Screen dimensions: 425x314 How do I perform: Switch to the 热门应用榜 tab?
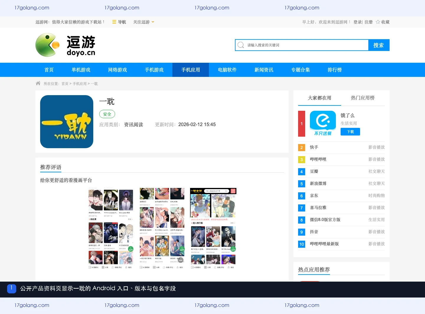363,98
